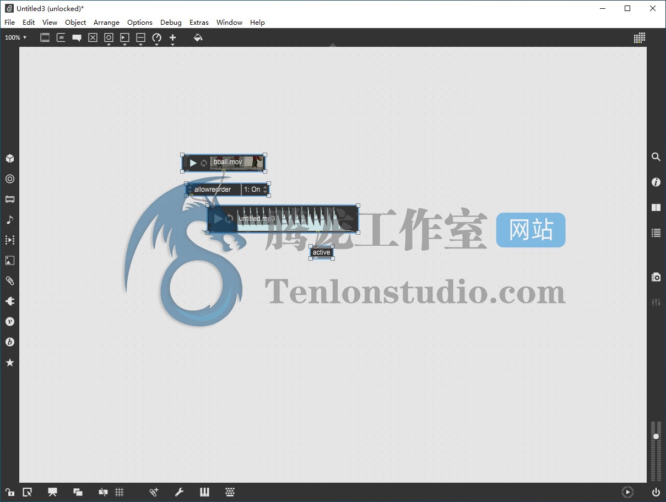Click the bball.mov video thumbnail
Viewport: 666px width, 502px height.
[x=237, y=163]
